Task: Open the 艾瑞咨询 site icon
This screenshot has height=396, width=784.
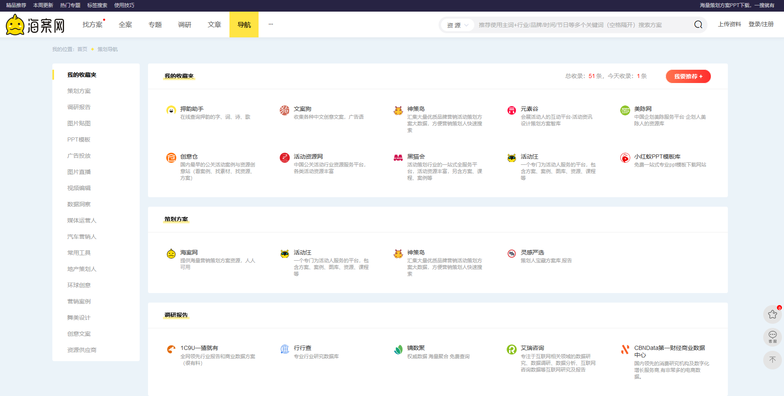Action: tap(512, 350)
